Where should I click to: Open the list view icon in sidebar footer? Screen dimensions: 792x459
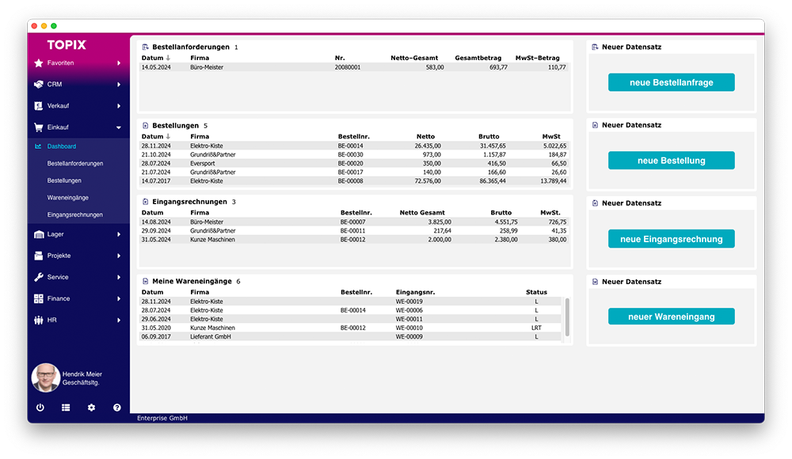[66, 408]
